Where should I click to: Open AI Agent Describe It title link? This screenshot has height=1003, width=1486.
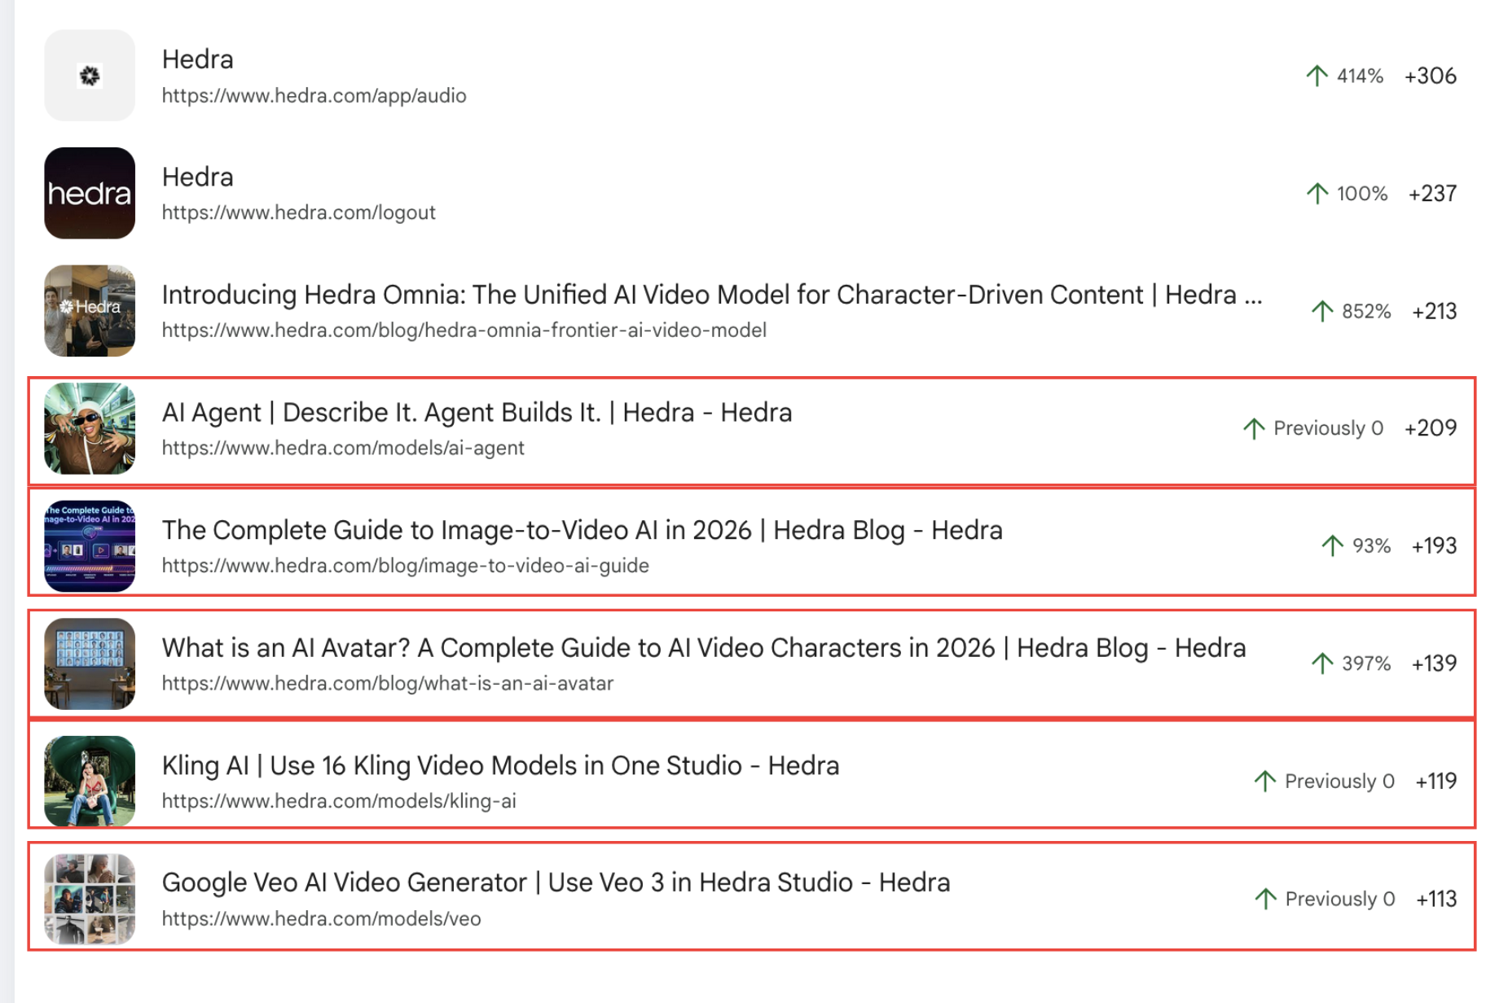477,413
